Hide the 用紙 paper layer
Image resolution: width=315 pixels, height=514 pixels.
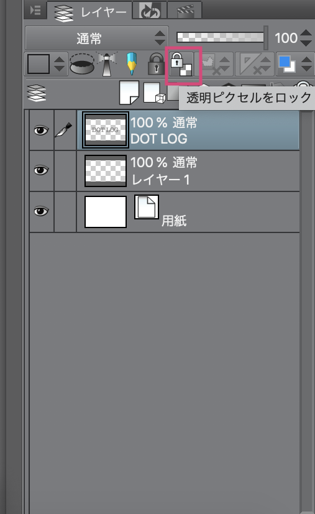41,211
